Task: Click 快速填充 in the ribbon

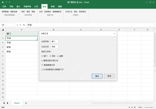Action: (x=48, y=12)
